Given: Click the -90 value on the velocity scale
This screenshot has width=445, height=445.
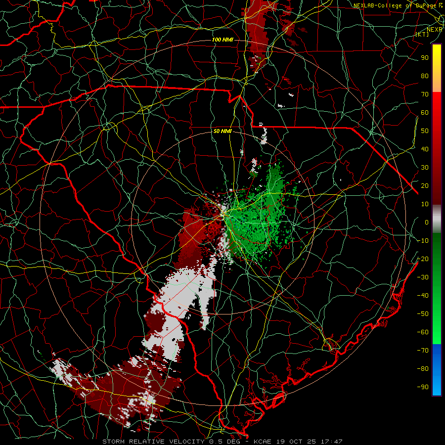Looking at the screenshot, I should (x=423, y=387).
